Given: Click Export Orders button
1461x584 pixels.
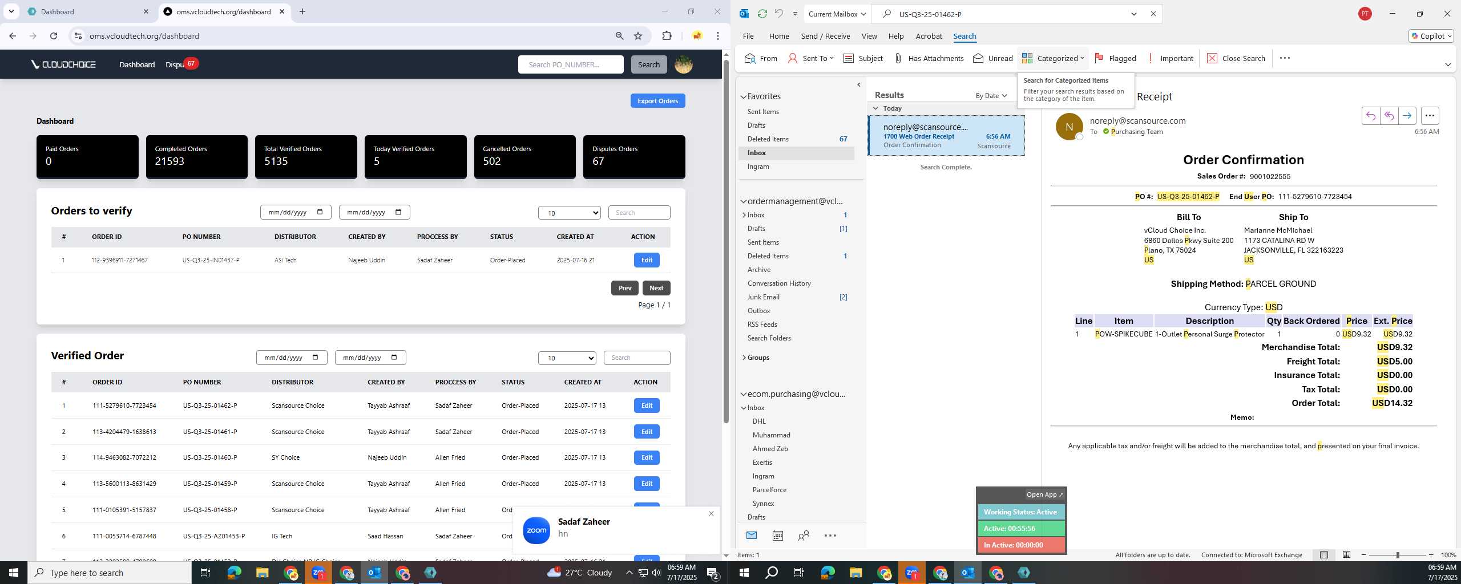Looking at the screenshot, I should pyautogui.click(x=657, y=101).
